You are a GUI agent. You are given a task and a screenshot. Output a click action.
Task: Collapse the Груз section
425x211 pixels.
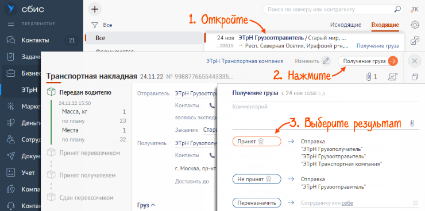[146, 205]
